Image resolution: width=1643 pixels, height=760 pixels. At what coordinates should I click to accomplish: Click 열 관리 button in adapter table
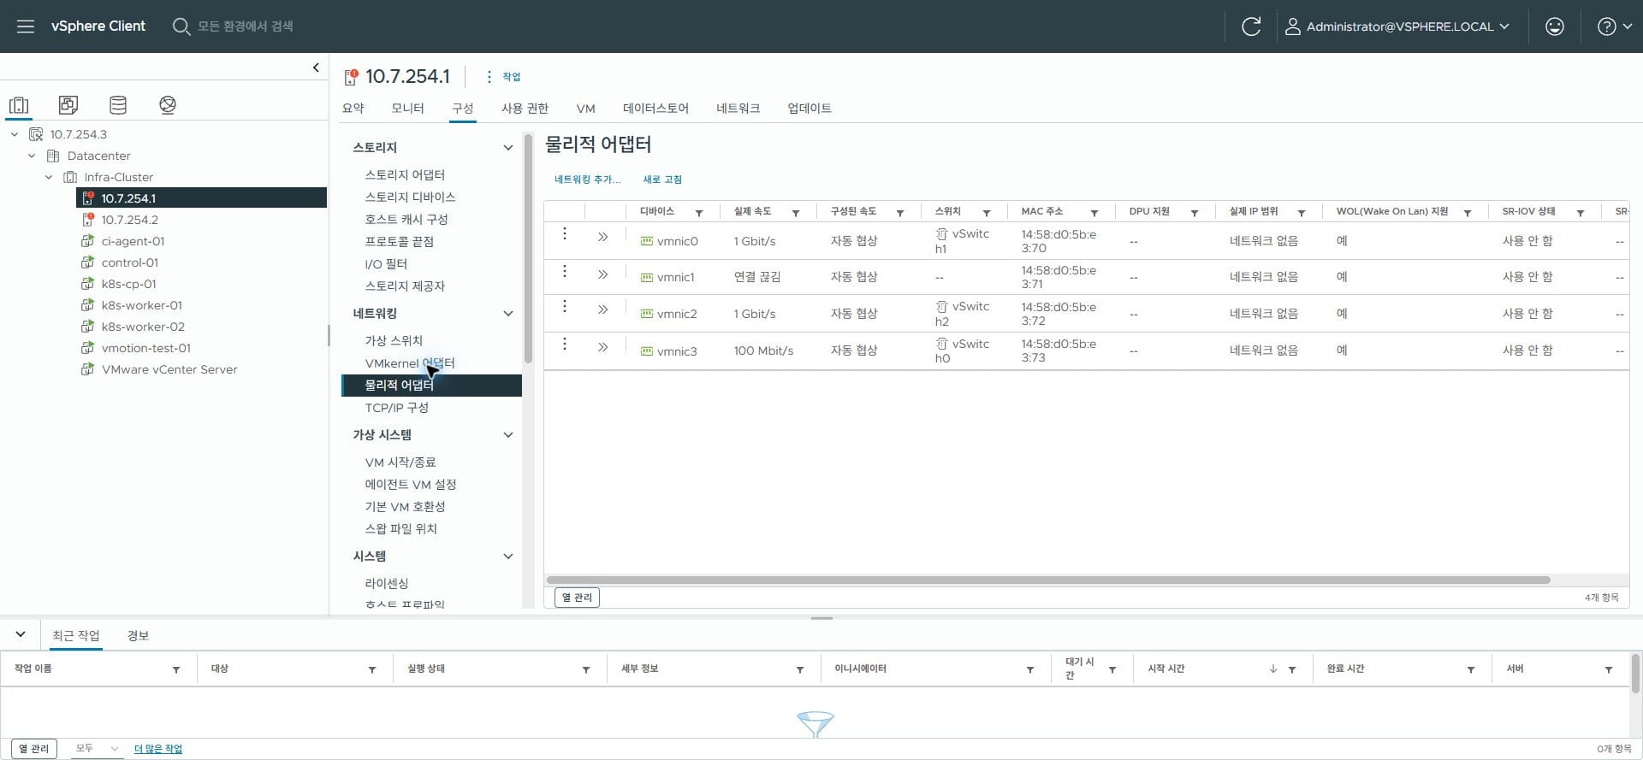pyautogui.click(x=577, y=598)
